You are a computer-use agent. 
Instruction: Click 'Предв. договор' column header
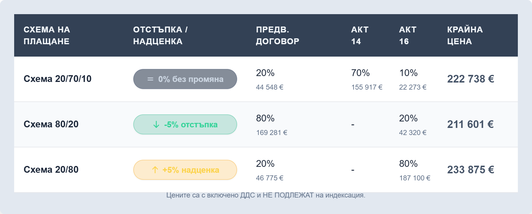[278, 35]
